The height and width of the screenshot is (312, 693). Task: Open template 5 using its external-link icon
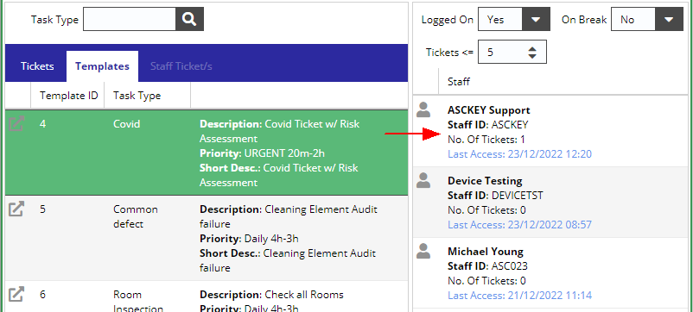[x=16, y=209]
